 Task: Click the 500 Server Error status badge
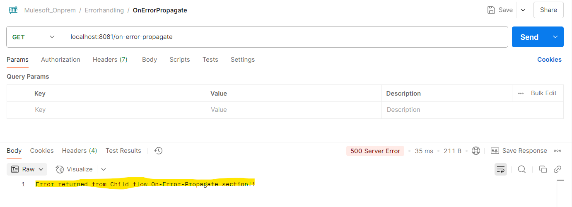pos(375,151)
